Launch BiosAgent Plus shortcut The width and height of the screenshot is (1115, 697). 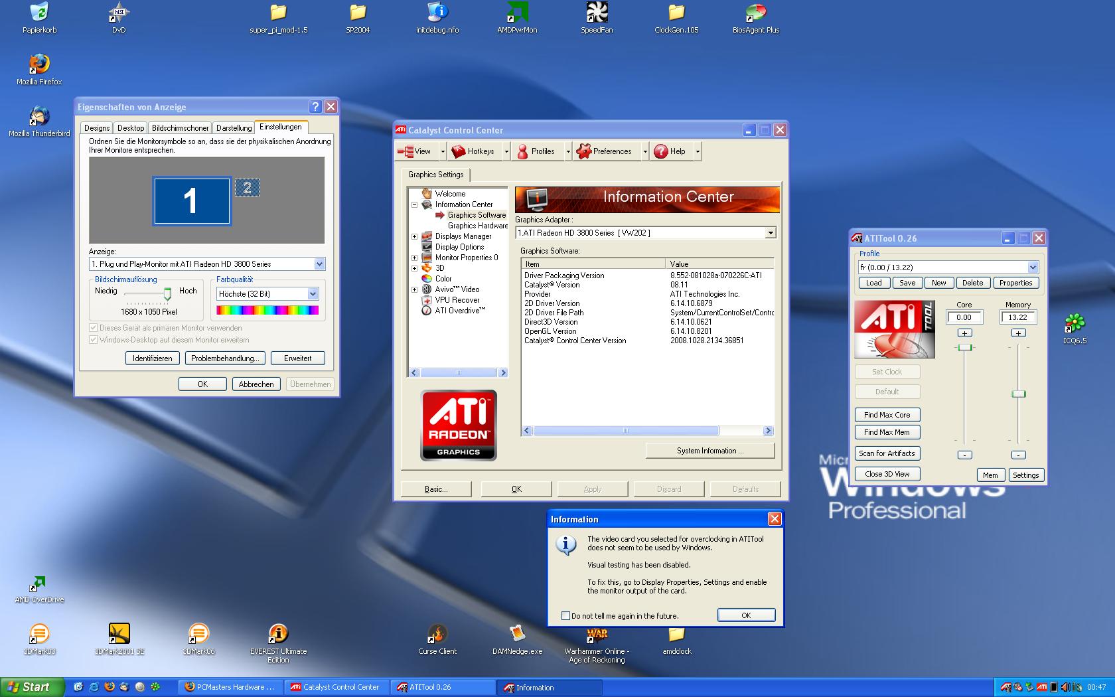[x=756, y=18]
